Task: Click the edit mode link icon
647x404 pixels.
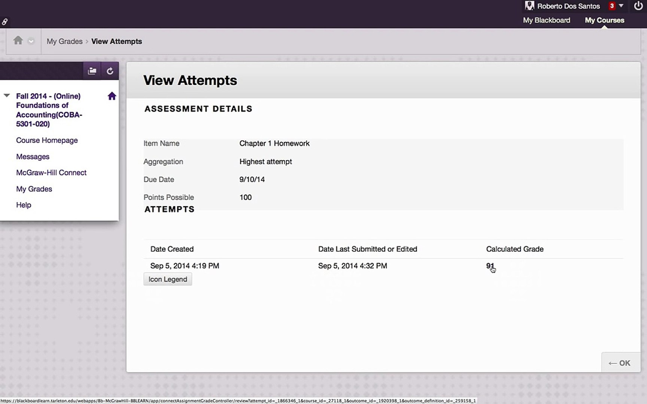Action: pyautogui.click(x=4, y=22)
